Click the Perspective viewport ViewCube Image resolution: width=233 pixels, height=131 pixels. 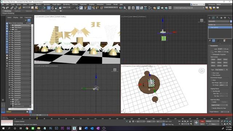tap(201, 70)
